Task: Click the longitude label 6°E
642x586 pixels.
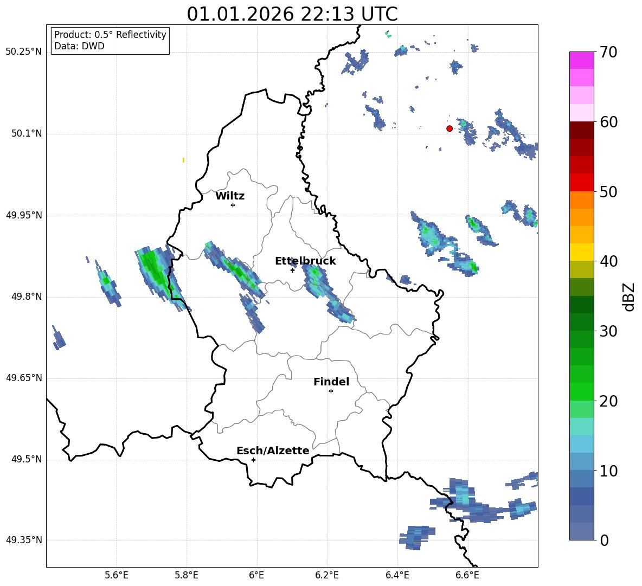Action: point(256,575)
